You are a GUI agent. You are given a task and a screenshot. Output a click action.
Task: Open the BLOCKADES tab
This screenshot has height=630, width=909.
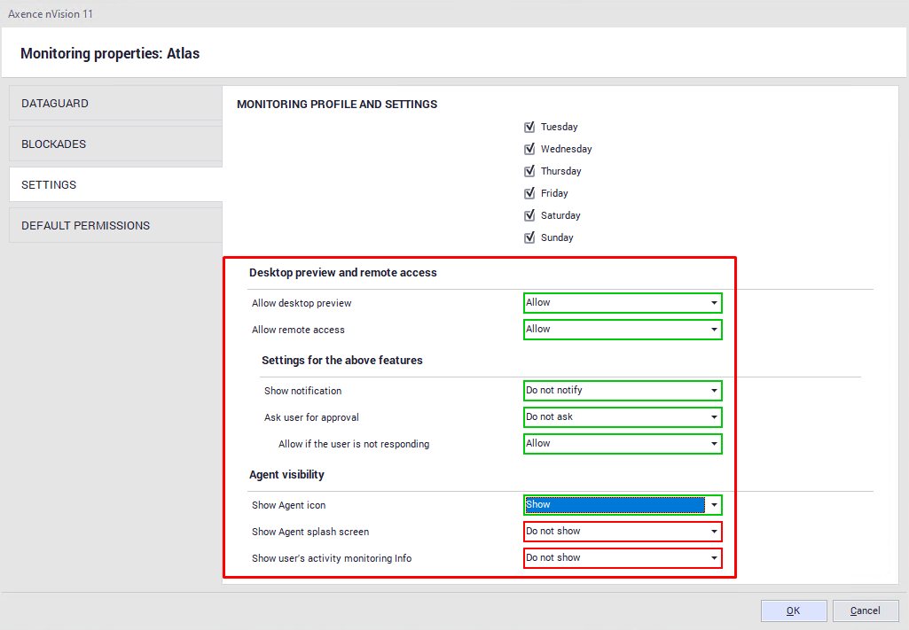click(115, 144)
